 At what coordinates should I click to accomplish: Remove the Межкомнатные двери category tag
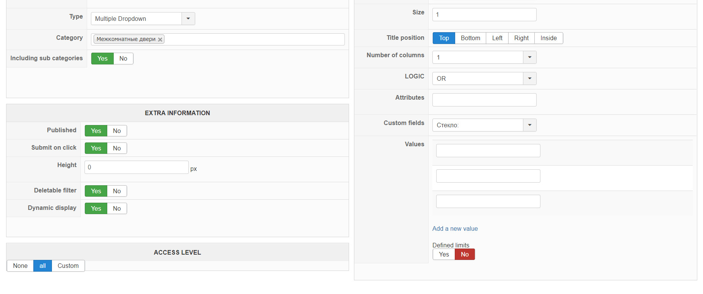click(160, 39)
